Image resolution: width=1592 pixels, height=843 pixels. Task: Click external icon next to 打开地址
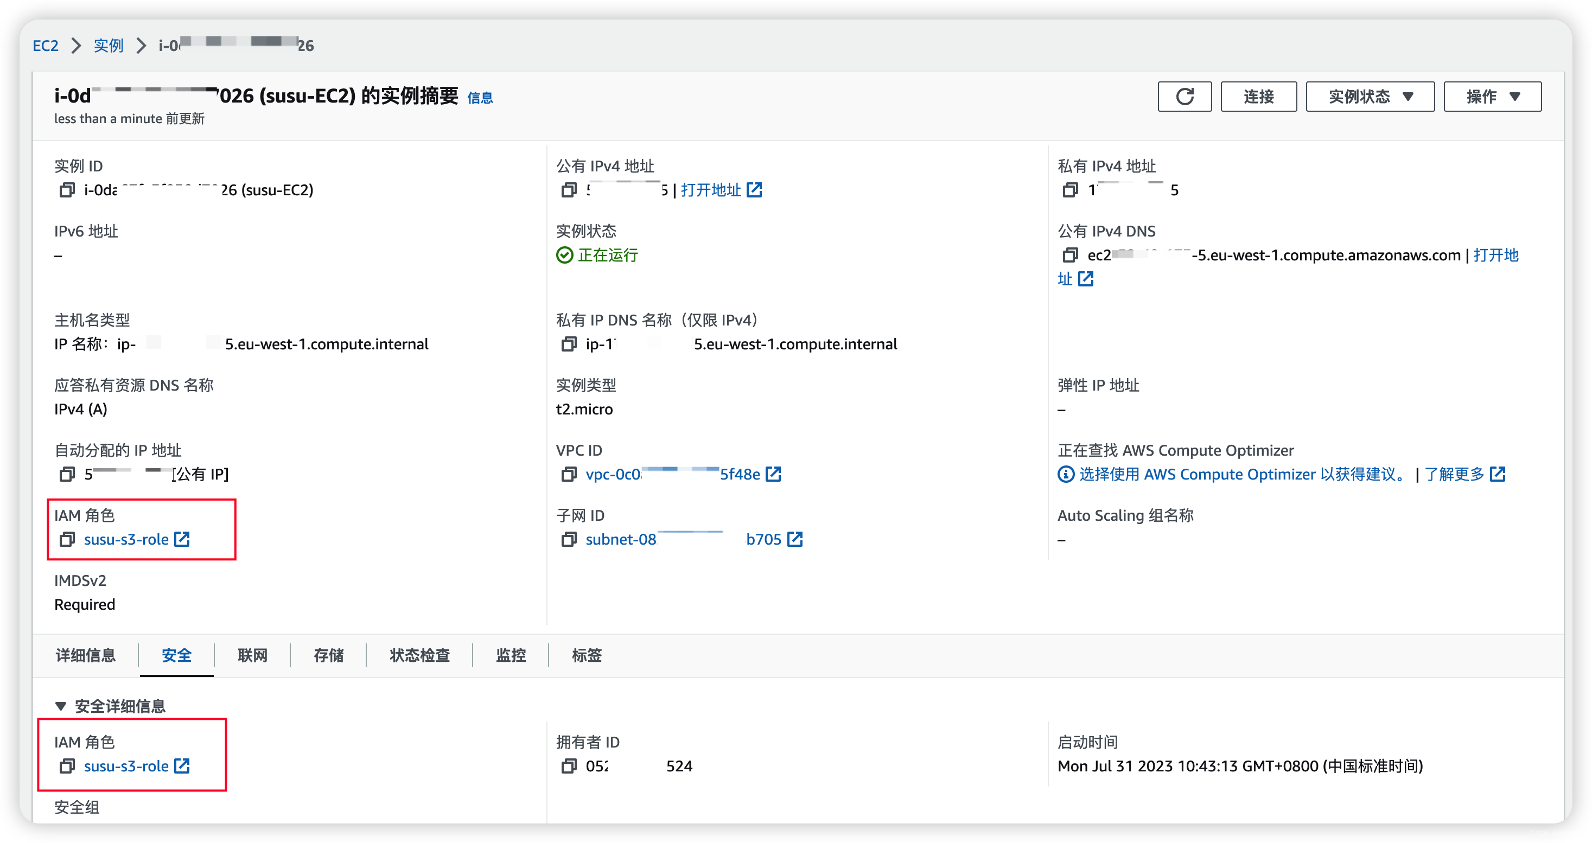[x=754, y=190]
